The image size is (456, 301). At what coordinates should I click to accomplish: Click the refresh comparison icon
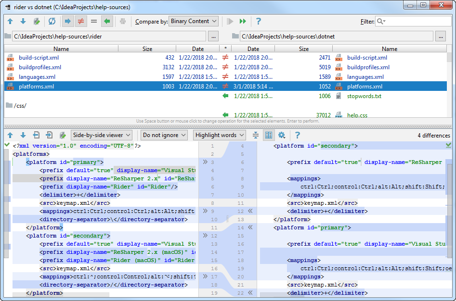coord(52,21)
